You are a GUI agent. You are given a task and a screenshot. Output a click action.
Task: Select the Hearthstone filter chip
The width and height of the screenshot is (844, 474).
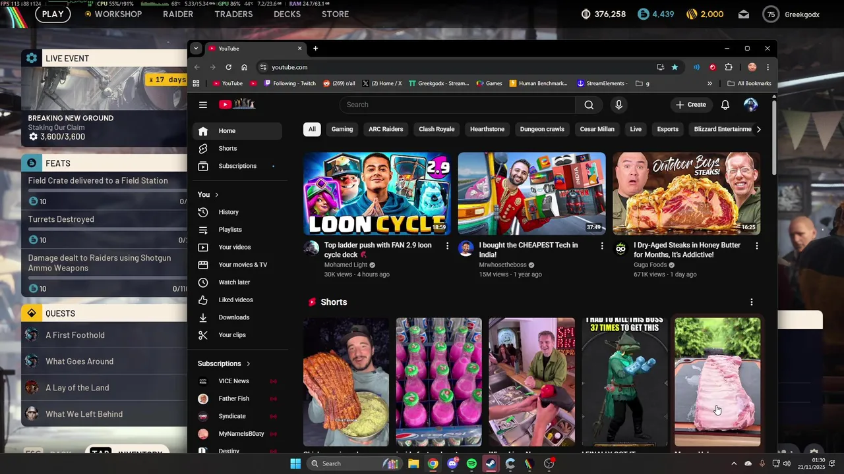(x=487, y=129)
